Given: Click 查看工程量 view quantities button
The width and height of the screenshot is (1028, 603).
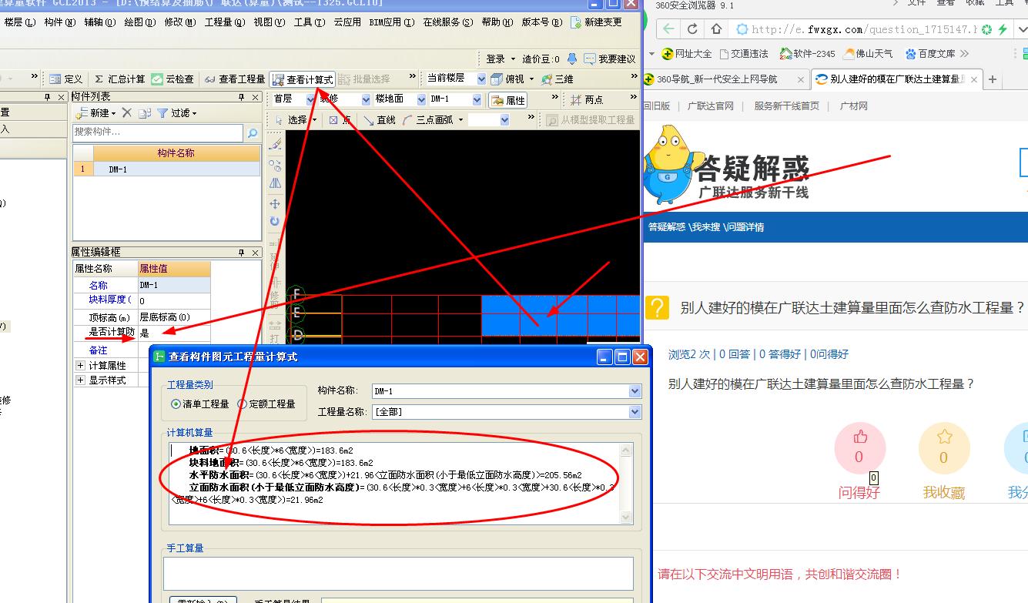Looking at the screenshot, I should [x=235, y=79].
